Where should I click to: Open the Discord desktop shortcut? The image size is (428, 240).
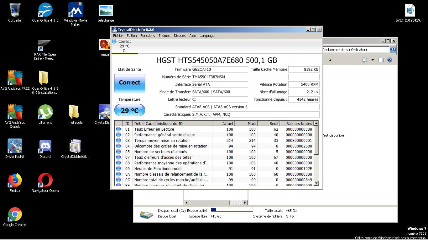tap(45, 147)
